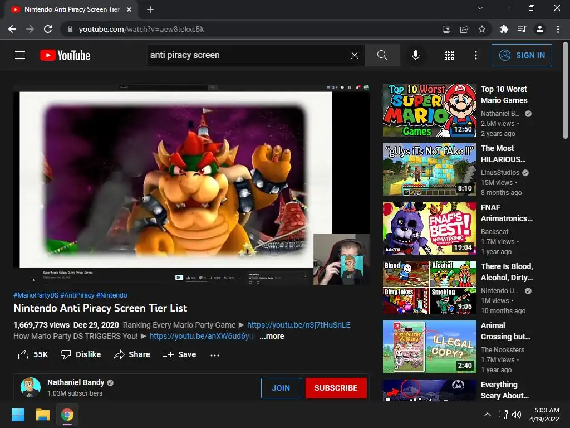The image size is (570, 428).
Task: Open the gUys iTs NoT fAke thumbnail
Action: coord(429,169)
